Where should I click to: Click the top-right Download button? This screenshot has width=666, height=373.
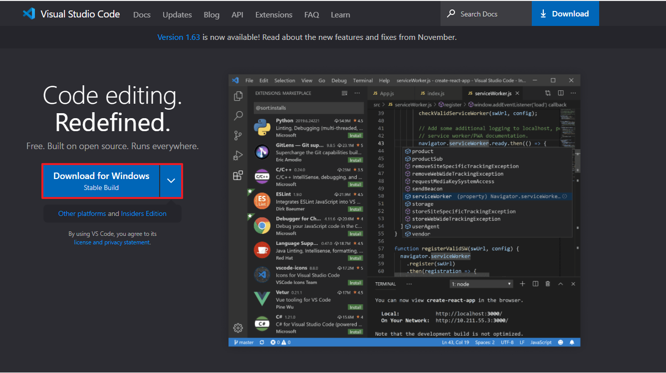(x=565, y=13)
